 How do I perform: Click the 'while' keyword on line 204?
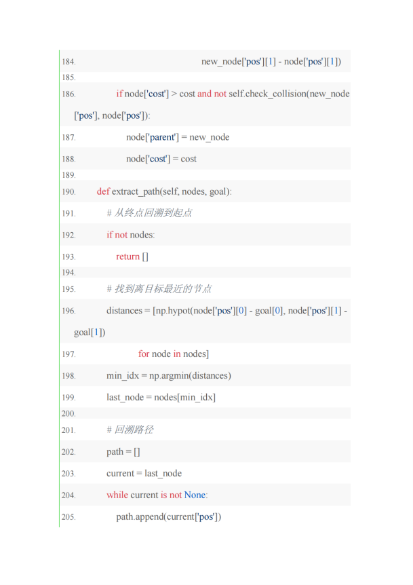pyautogui.click(x=117, y=495)
